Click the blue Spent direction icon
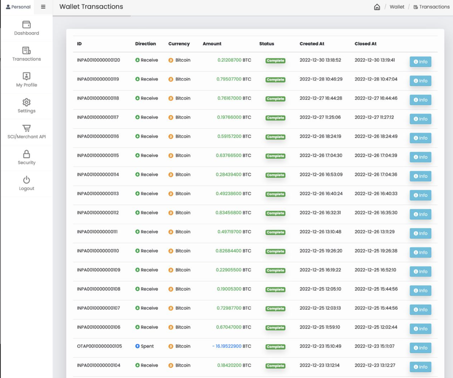This screenshot has width=453, height=378. point(137,346)
